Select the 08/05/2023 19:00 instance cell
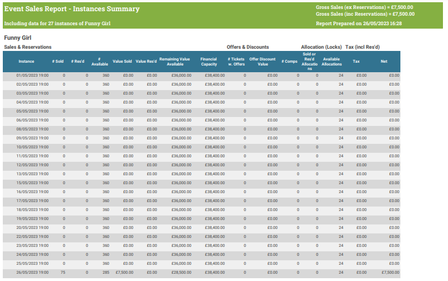 32,129
